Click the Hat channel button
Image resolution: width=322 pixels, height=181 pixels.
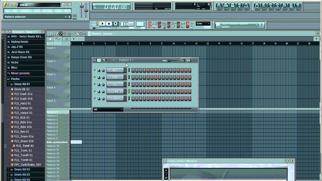pyautogui.click(x=115, y=84)
